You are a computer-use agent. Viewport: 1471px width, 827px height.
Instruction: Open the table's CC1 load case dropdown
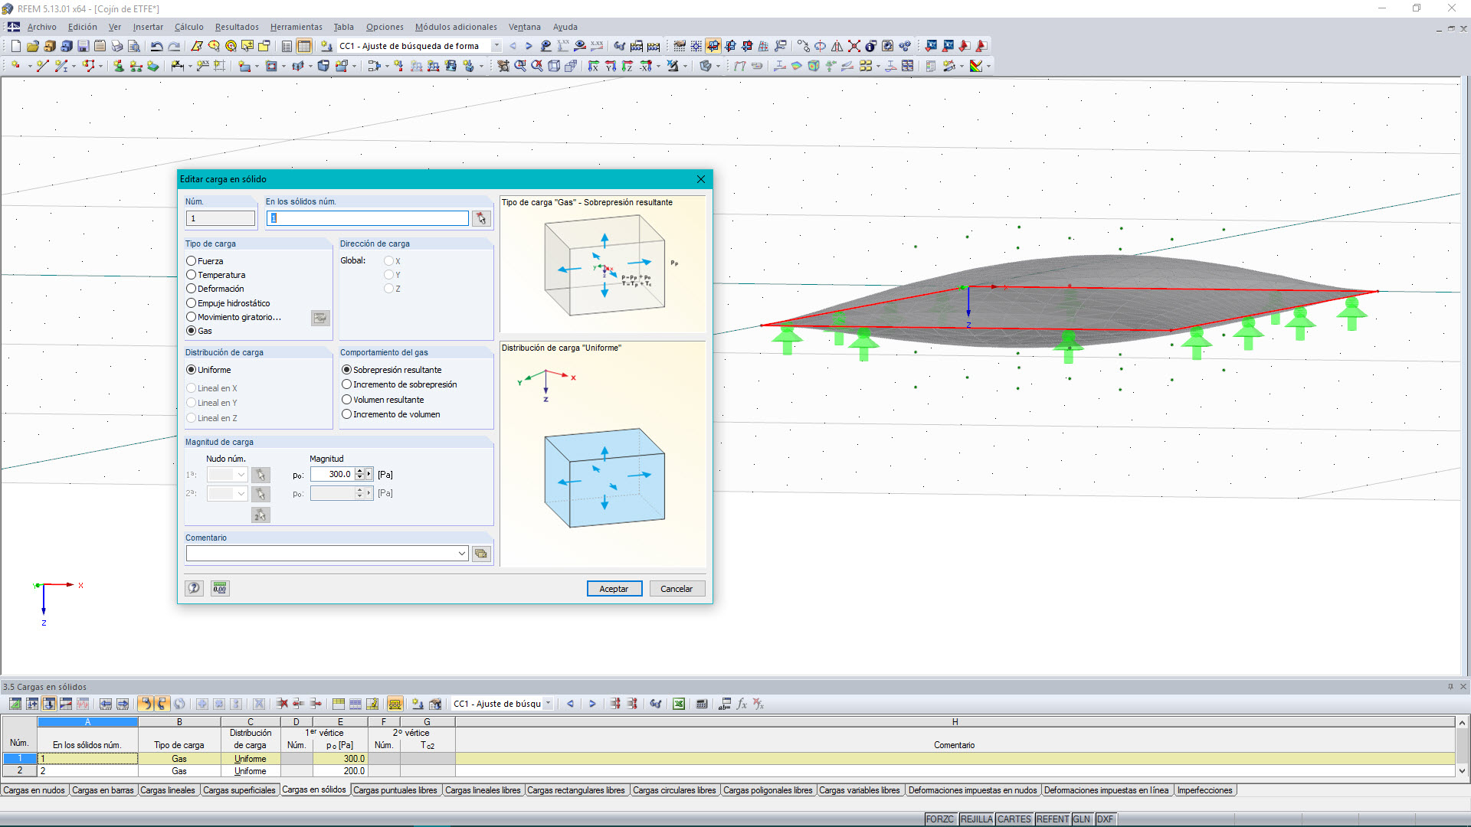pos(548,704)
